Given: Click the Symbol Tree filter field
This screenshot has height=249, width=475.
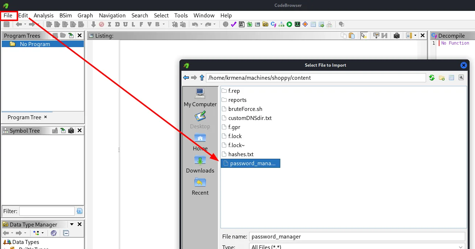Looking at the screenshot, I should [x=47, y=211].
